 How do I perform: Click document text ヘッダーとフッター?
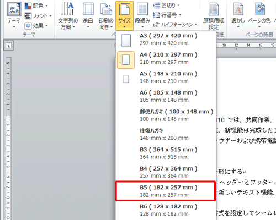246,182
